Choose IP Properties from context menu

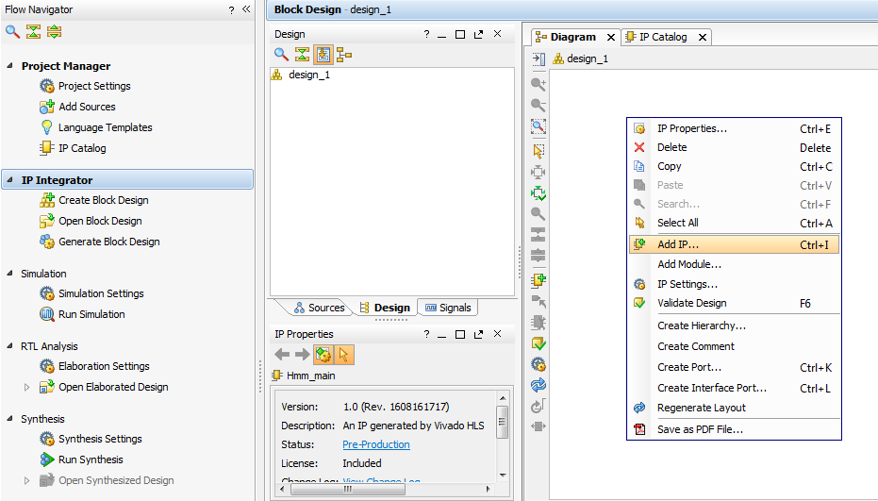click(x=734, y=129)
